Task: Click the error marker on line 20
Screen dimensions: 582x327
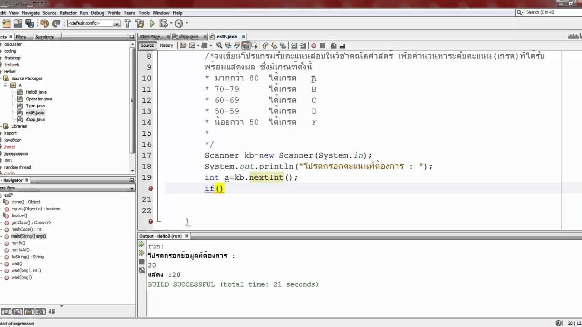Action: pyautogui.click(x=151, y=188)
